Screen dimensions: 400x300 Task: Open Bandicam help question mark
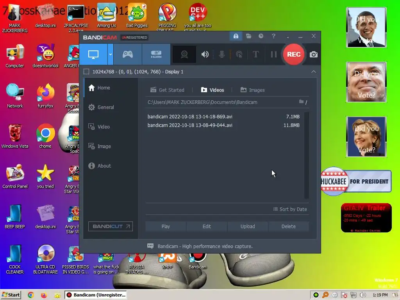(x=273, y=36)
